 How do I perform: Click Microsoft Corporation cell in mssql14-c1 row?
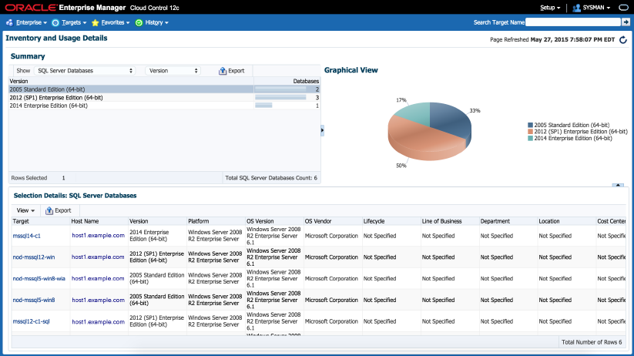(x=331, y=236)
